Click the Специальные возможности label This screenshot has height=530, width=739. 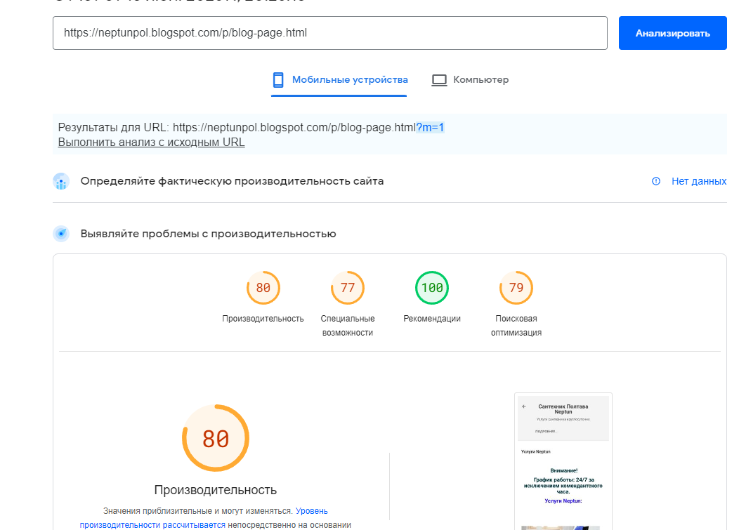tap(348, 326)
